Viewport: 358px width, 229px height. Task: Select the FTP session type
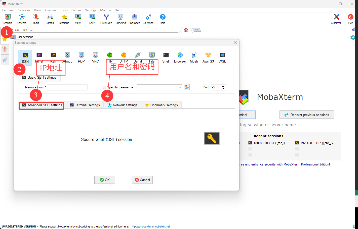109,58
